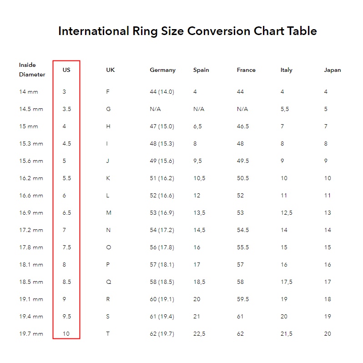Click the Inside Diameter header
The image size is (363, 363).
point(32,70)
